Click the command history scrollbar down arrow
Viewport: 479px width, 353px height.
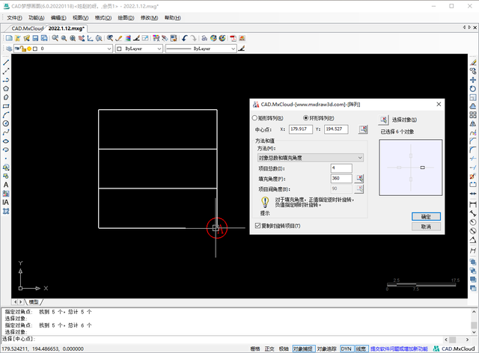[x=474, y=333]
